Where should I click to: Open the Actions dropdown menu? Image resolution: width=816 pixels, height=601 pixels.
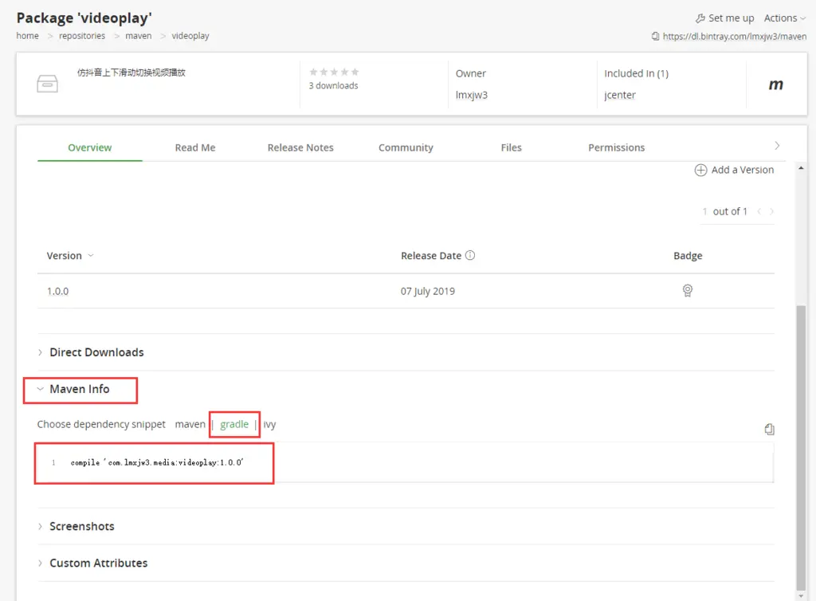pyautogui.click(x=785, y=18)
